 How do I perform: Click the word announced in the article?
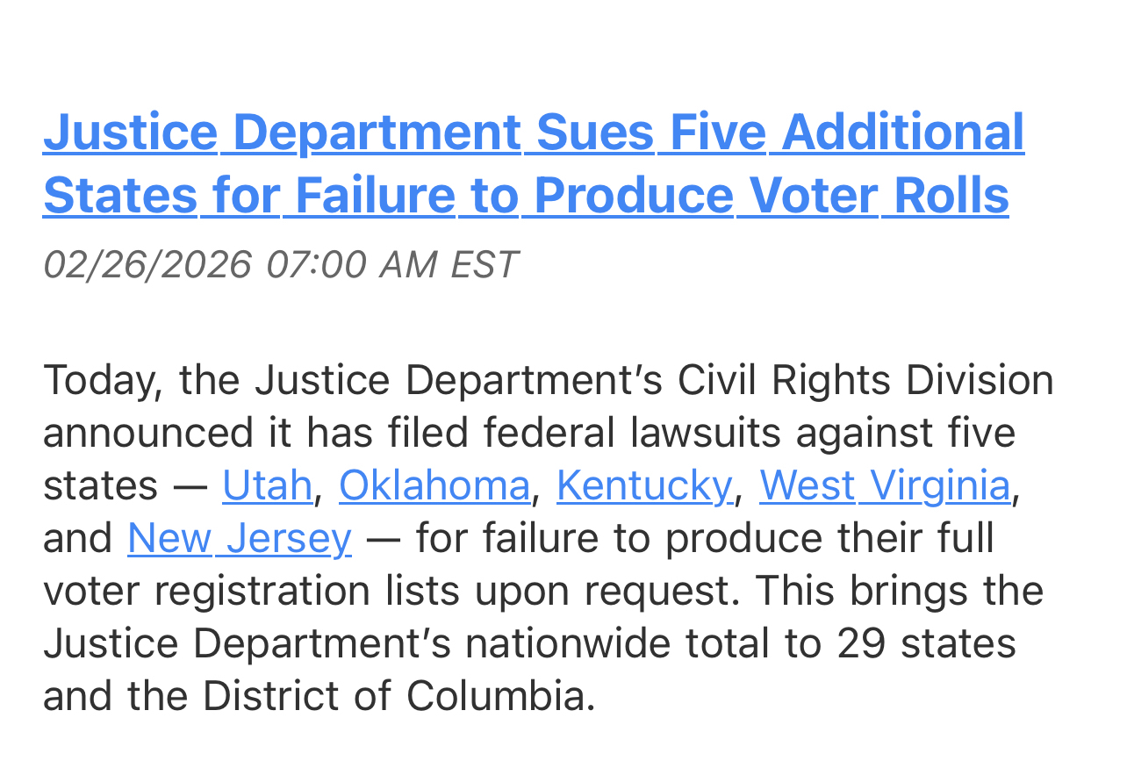point(143,433)
